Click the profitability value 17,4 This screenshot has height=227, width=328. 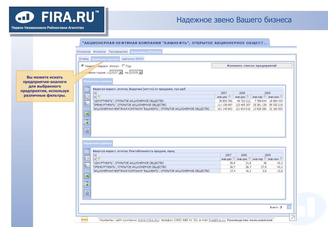(232, 171)
